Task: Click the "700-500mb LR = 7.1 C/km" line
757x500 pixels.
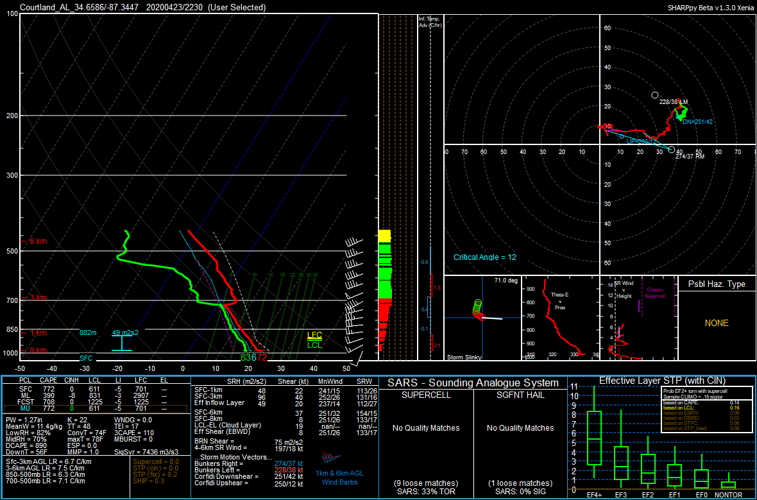Action: click(x=46, y=481)
